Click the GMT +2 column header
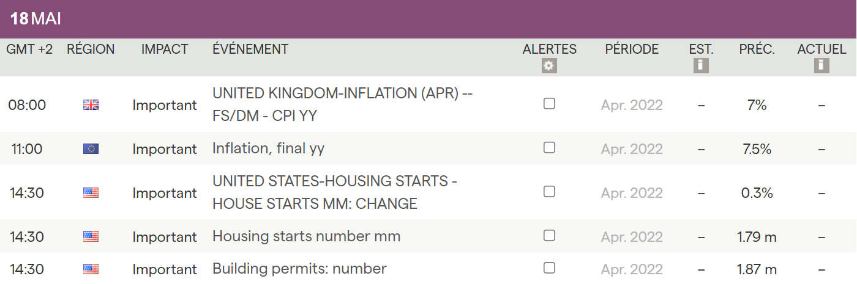Image resolution: width=857 pixels, height=284 pixels. pos(29,49)
